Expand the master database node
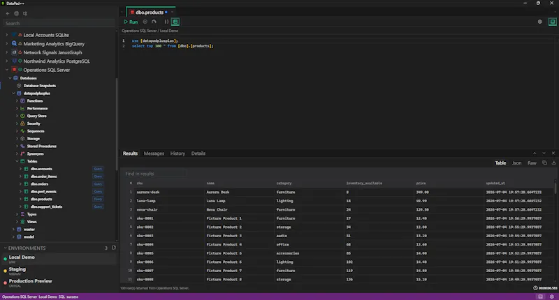This screenshot has width=559, height=300. click(x=13, y=229)
